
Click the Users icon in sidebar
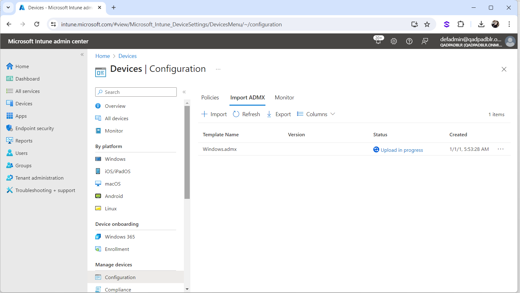[x=10, y=153]
